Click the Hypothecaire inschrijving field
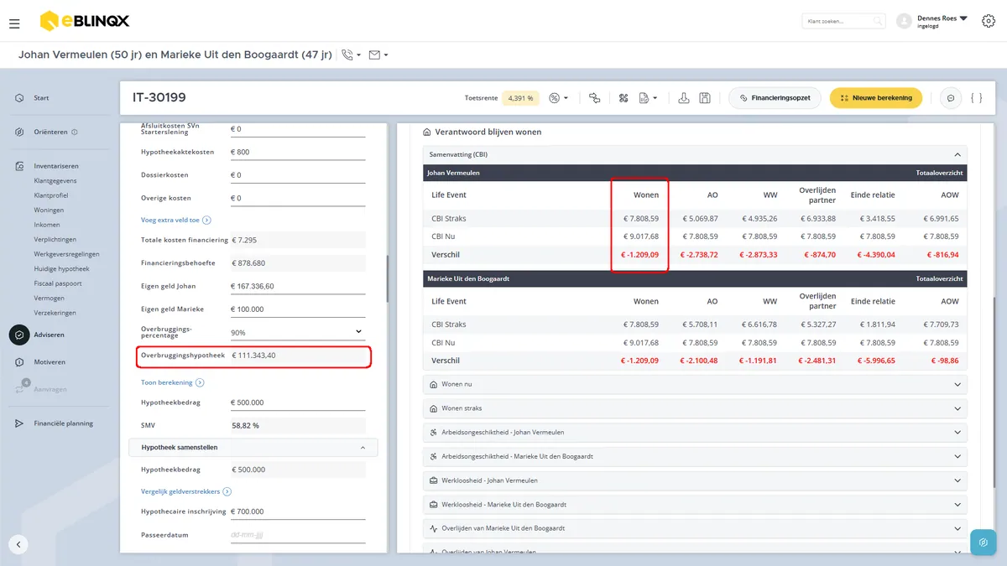This screenshot has width=1007, height=566. (x=298, y=511)
